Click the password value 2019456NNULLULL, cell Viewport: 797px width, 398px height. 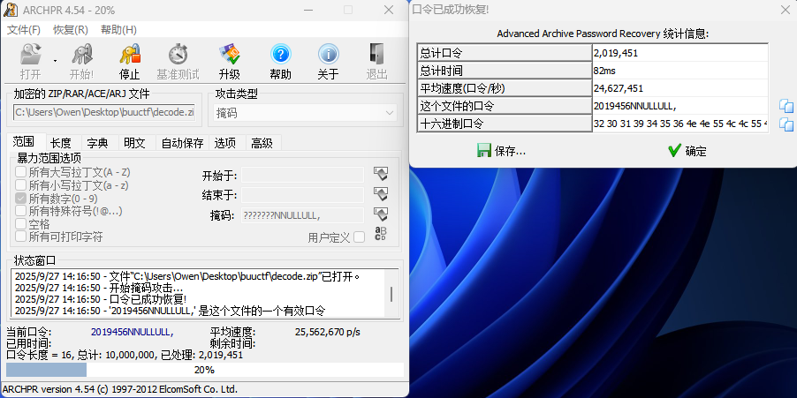click(x=680, y=106)
